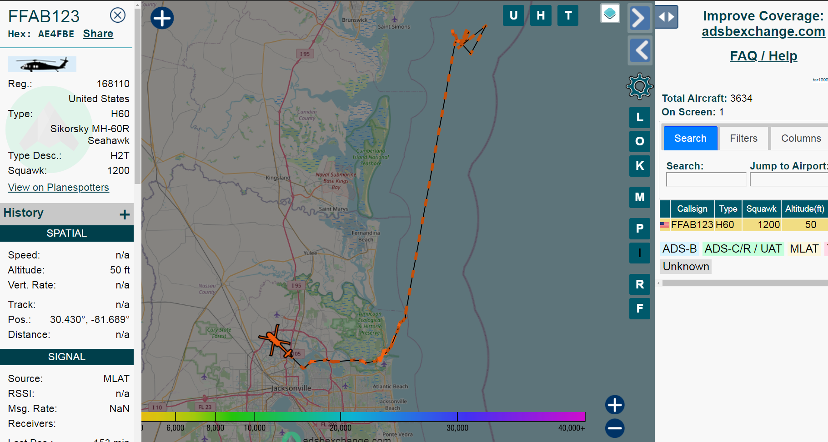Viewport: 828px width, 442px height.
Task: Toggle the O map button
Action: 640,141
